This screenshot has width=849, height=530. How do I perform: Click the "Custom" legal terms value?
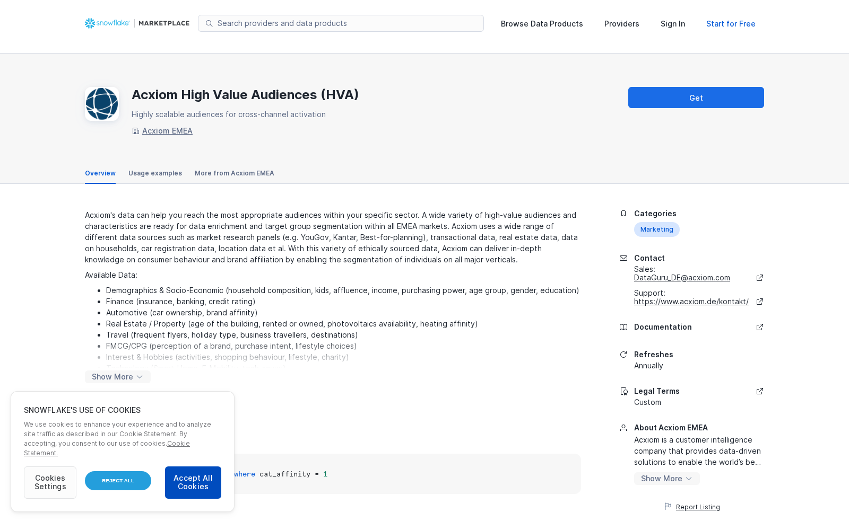tap(647, 402)
